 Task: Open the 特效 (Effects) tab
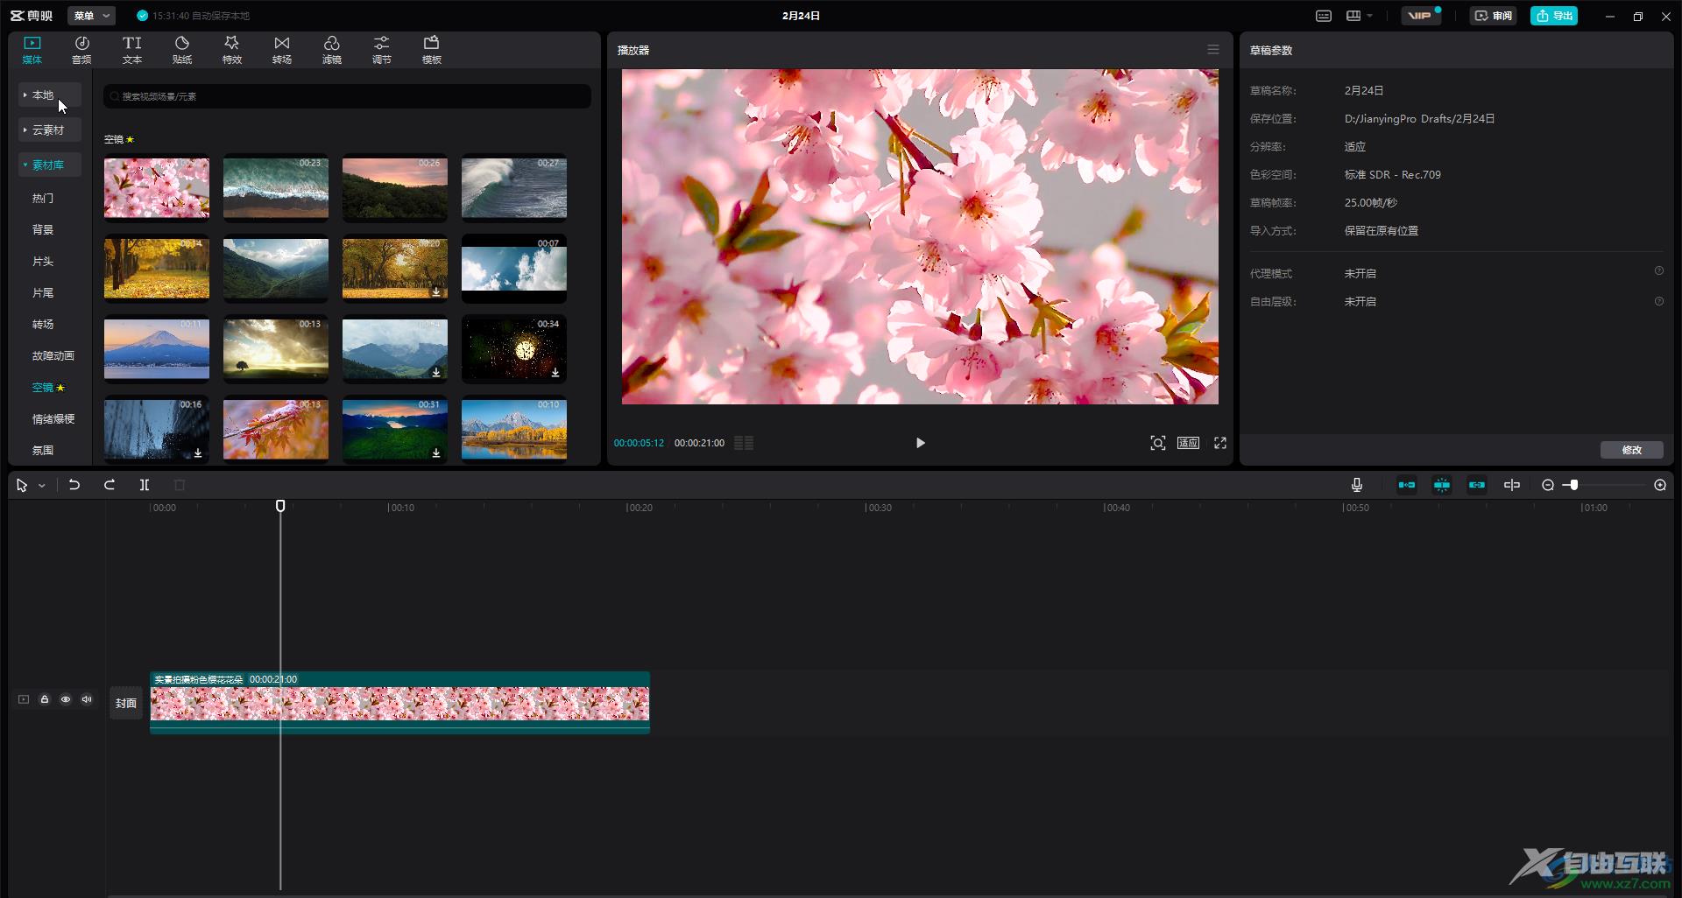point(231,50)
